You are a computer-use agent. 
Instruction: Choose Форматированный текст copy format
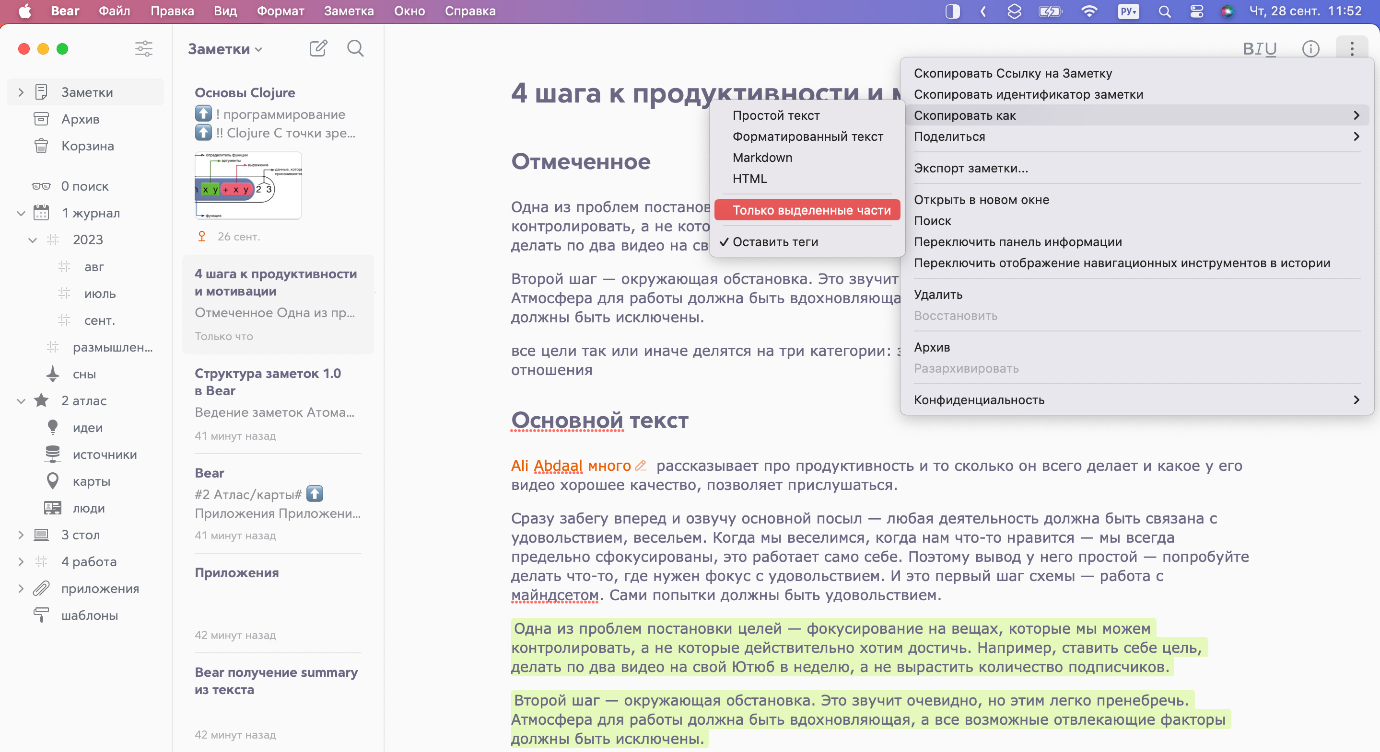807,137
